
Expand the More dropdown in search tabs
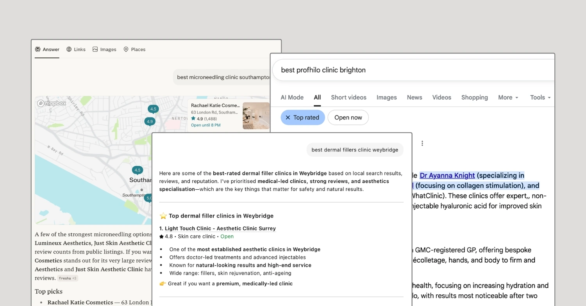pos(508,98)
